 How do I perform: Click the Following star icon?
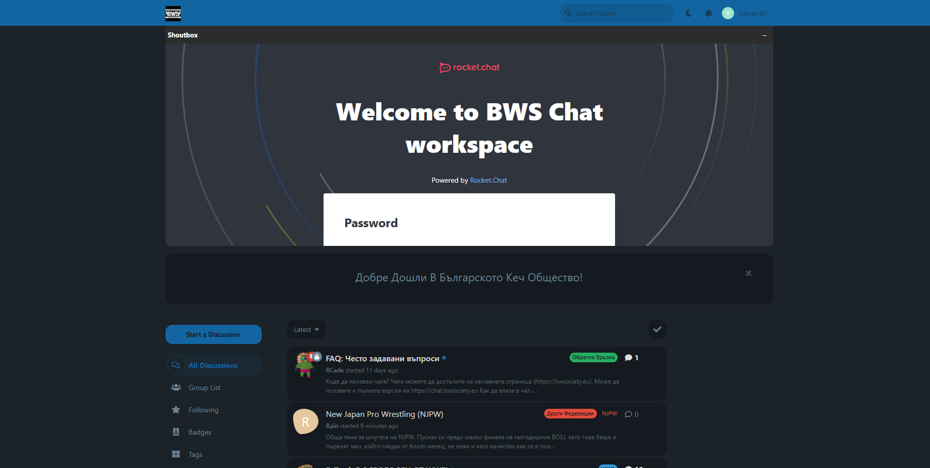click(176, 410)
